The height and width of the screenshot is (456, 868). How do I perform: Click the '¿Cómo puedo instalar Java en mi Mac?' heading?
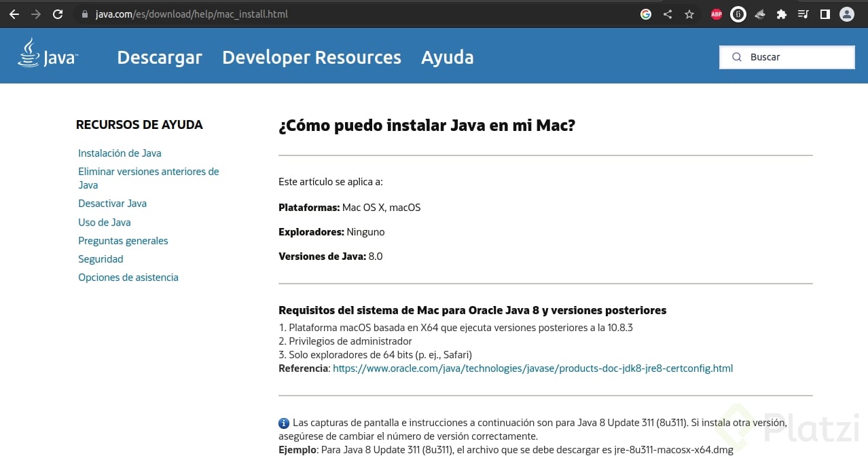click(427, 126)
